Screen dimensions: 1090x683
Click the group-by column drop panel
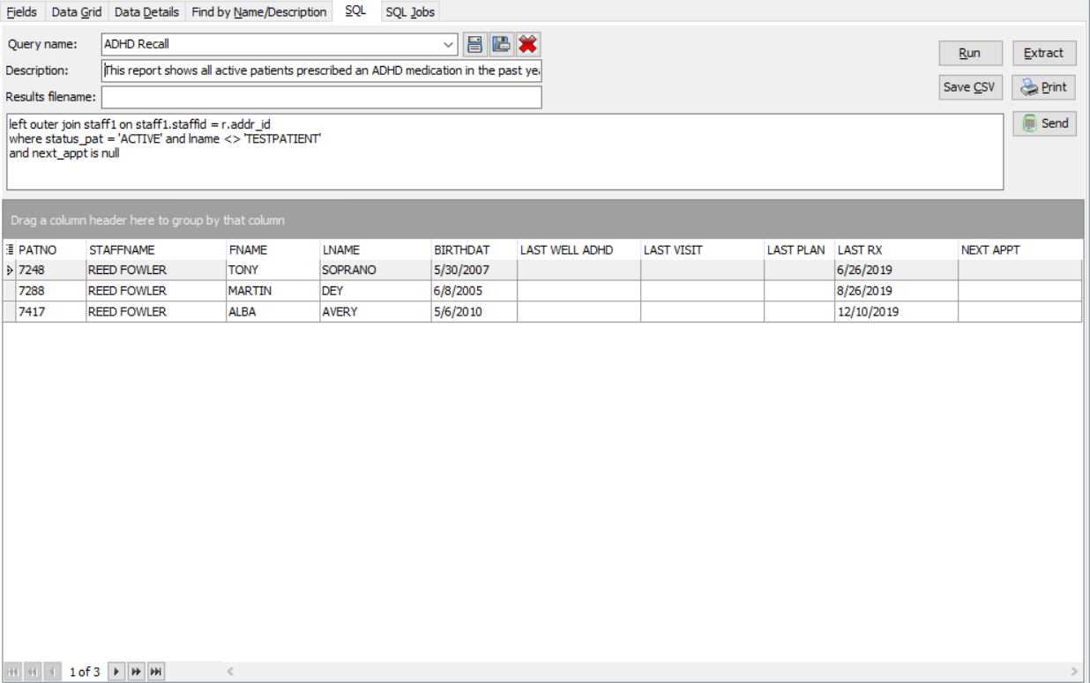(x=543, y=220)
